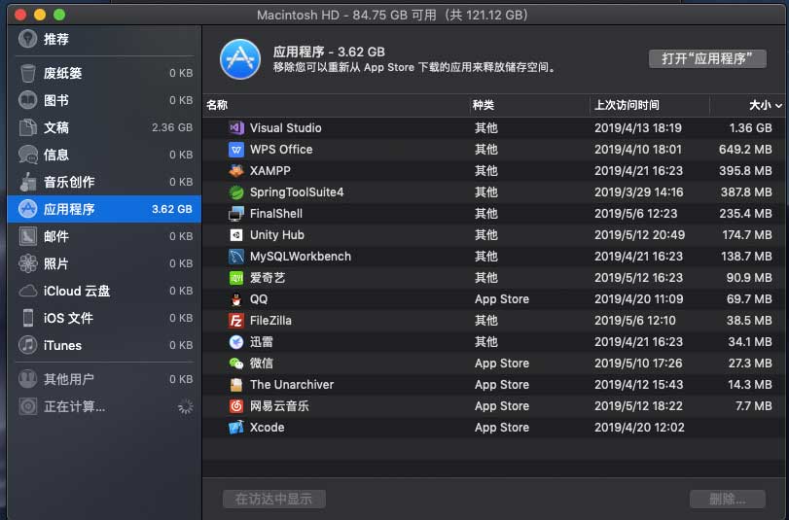Viewport: 789px width, 520px height.
Task: Click the 网易云音乐 red icon
Action: 236,406
